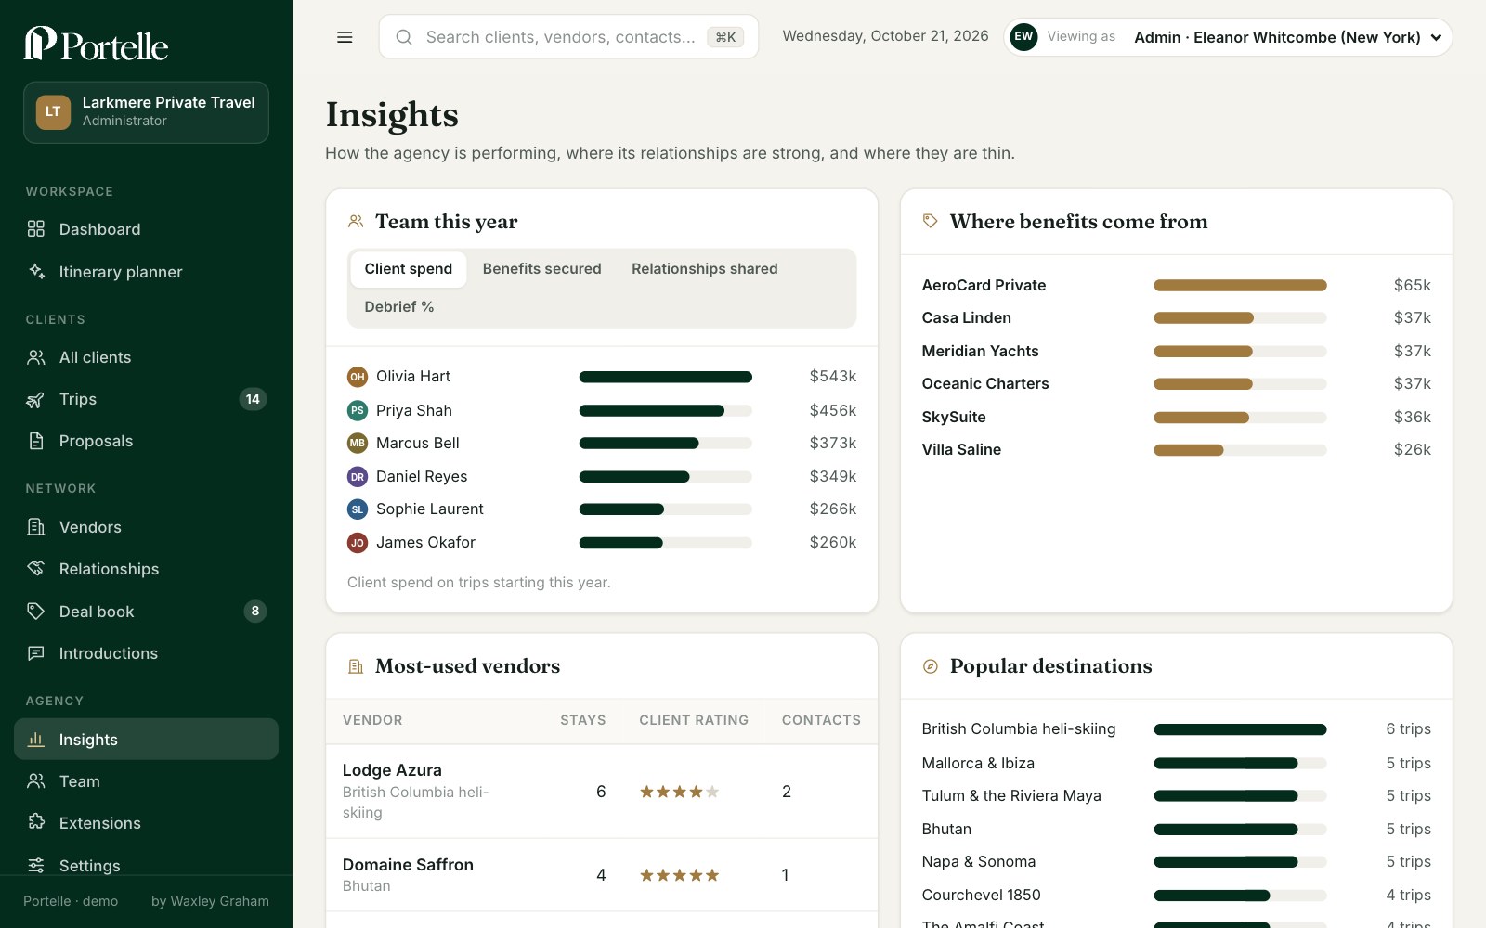
Task: Click the Insights bar chart icon
Action: 36,740
